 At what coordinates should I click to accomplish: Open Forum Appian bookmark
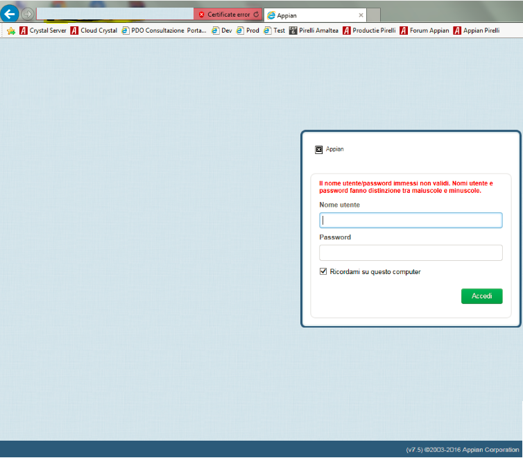[425, 31]
